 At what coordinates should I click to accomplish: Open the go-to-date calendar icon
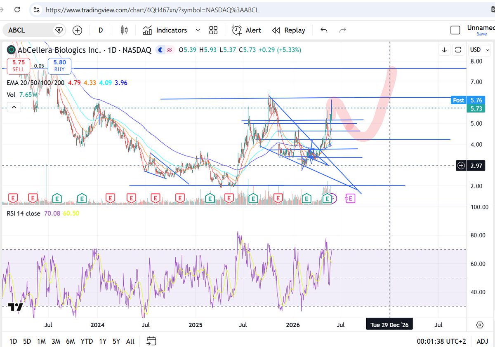pyautogui.click(x=151, y=341)
